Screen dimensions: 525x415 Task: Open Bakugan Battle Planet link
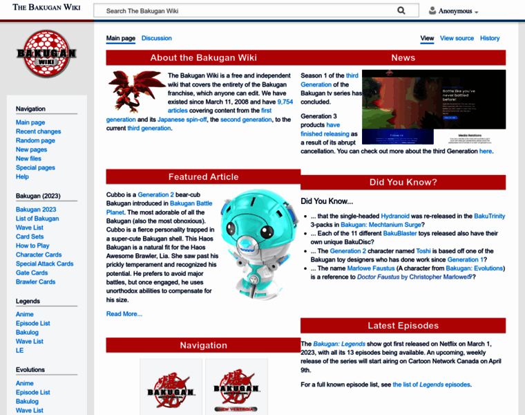coord(191,203)
